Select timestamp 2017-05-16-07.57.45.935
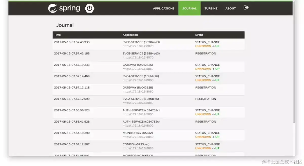Viewport: 304px width, 166px height. click(x=72, y=42)
